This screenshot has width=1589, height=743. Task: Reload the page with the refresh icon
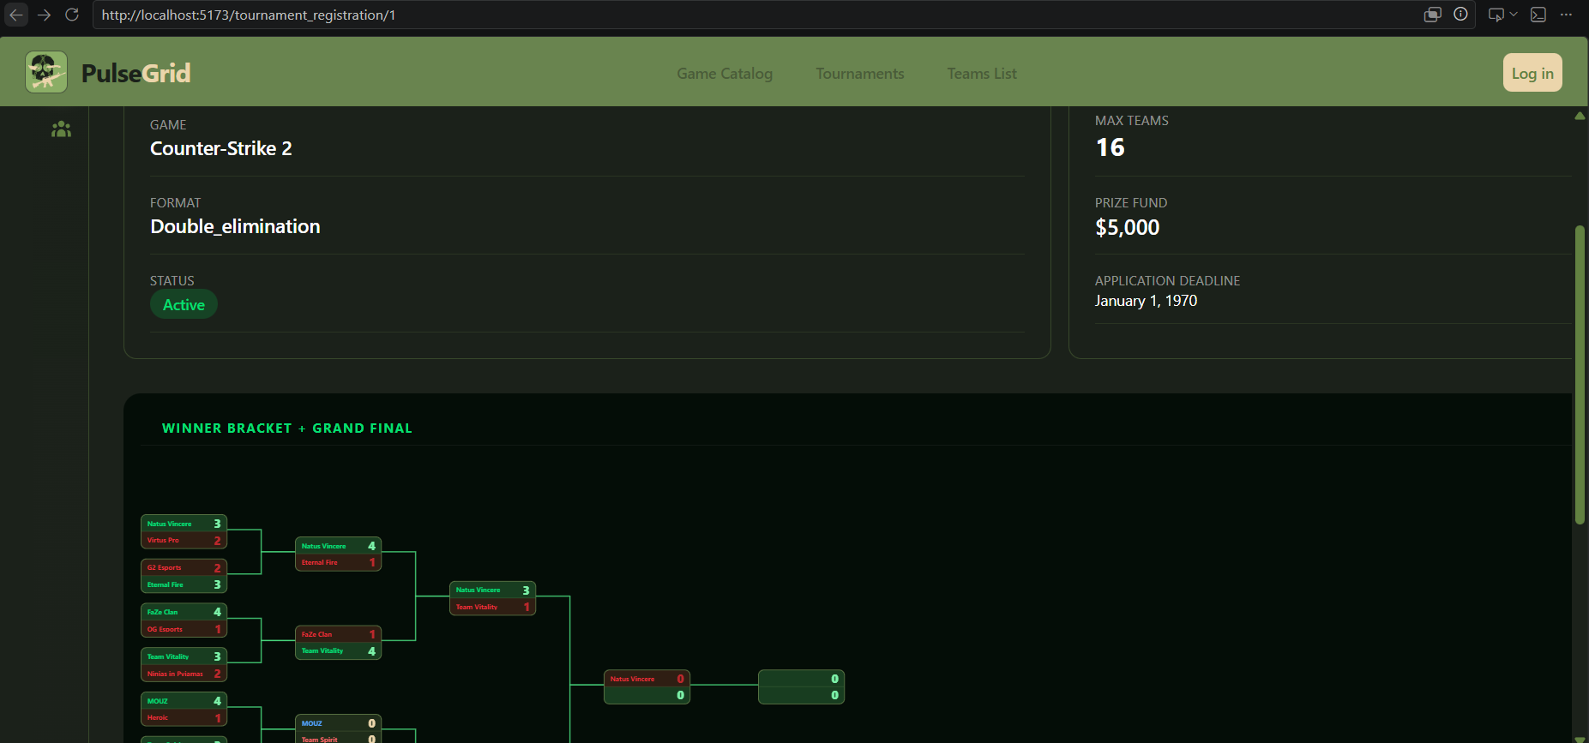tap(72, 15)
